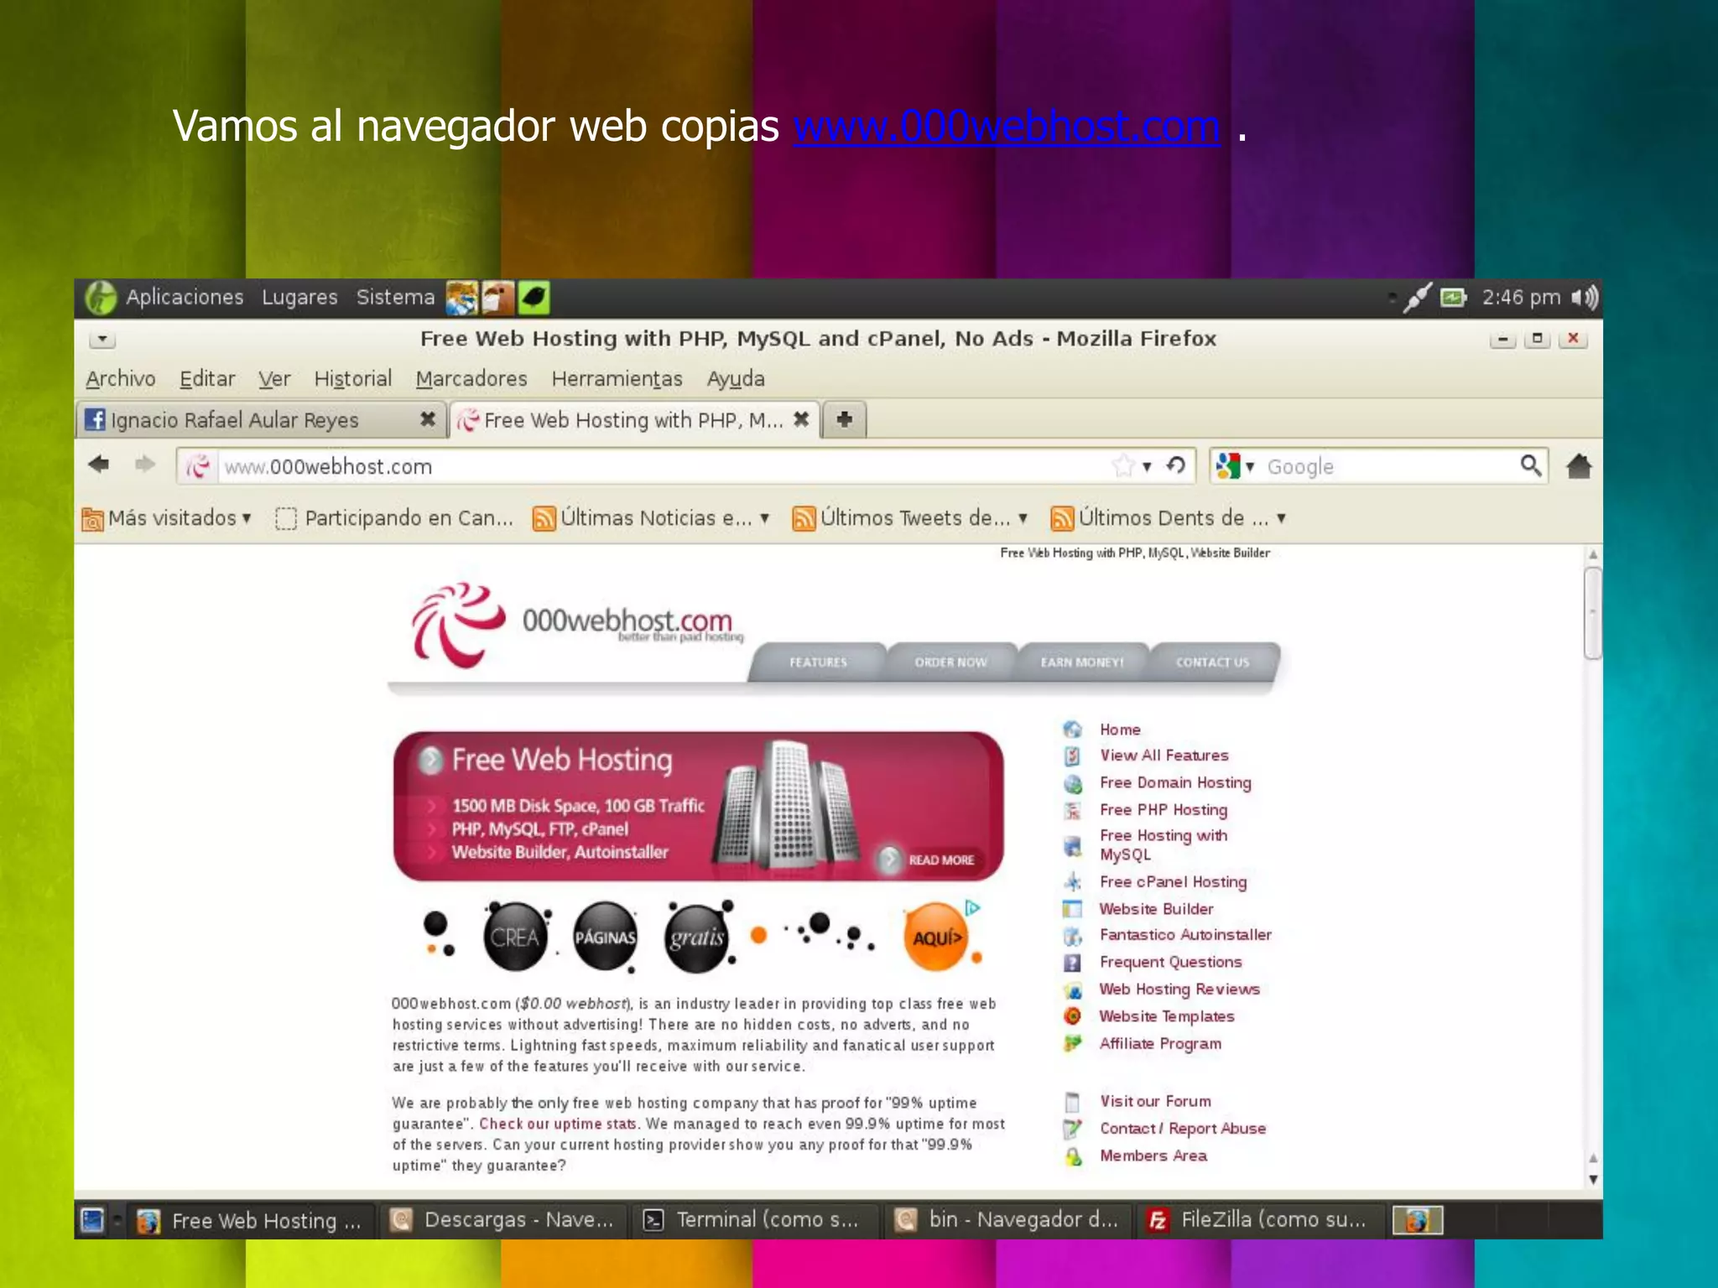Open the Archivo menu
Screen dimensions: 1718x1288
coord(121,379)
